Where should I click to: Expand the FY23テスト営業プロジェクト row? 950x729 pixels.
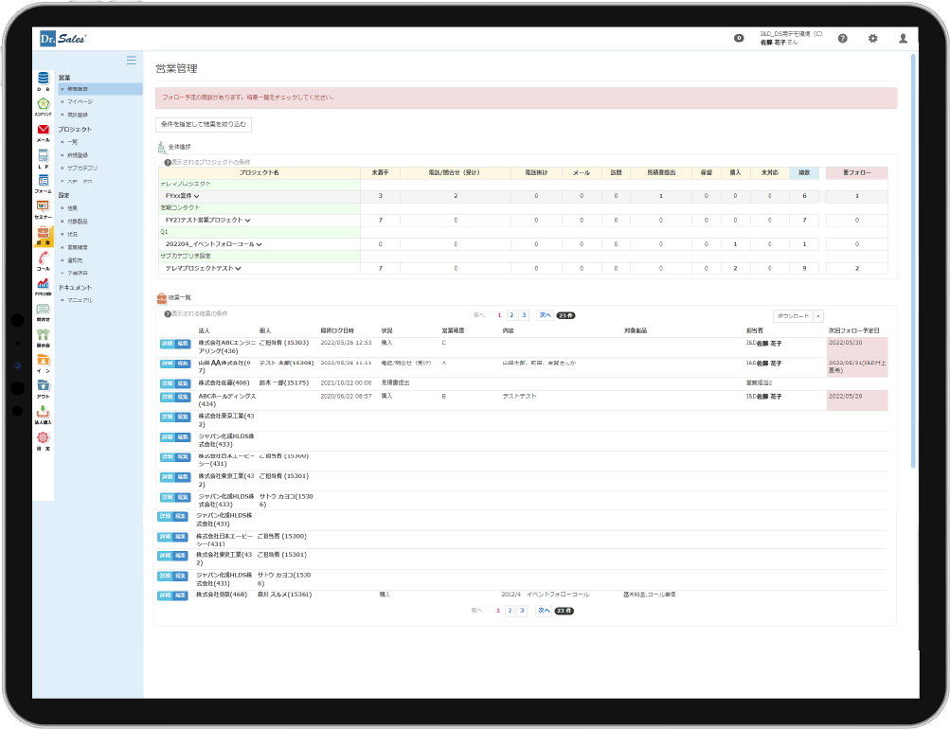pos(247,220)
